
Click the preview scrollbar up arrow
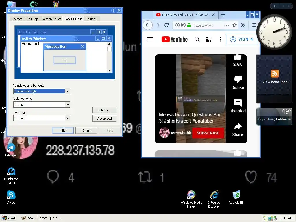109,44
